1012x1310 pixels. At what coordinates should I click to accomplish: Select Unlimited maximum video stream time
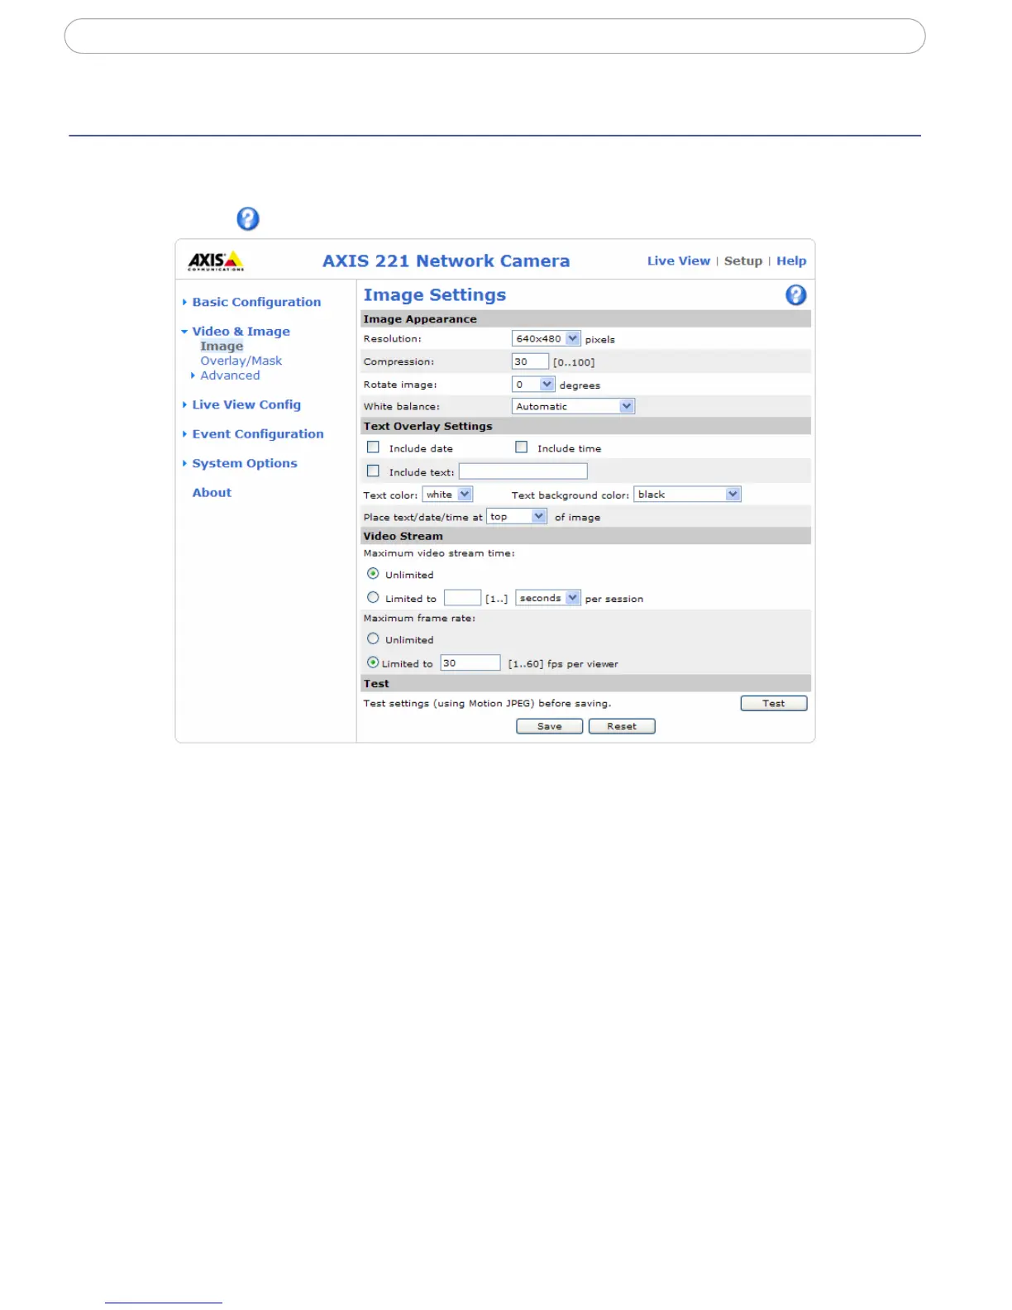[x=374, y=574]
